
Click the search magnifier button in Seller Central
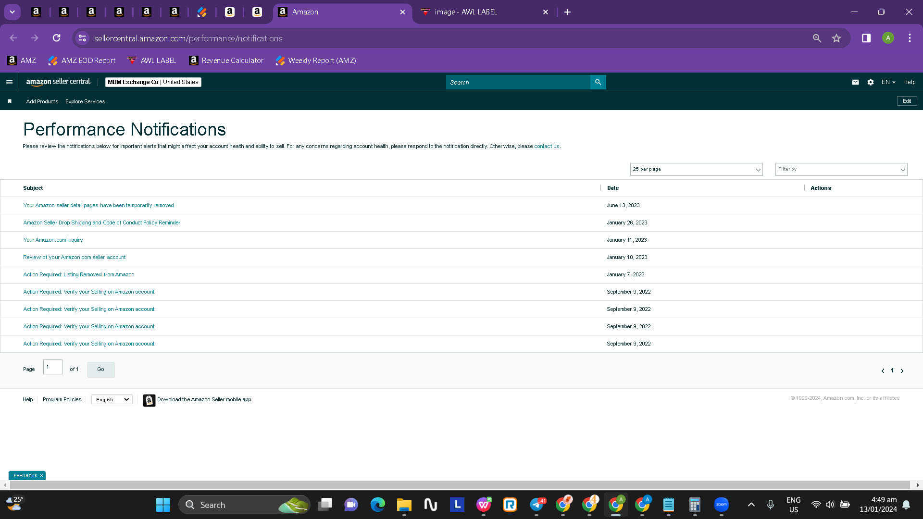coord(598,82)
